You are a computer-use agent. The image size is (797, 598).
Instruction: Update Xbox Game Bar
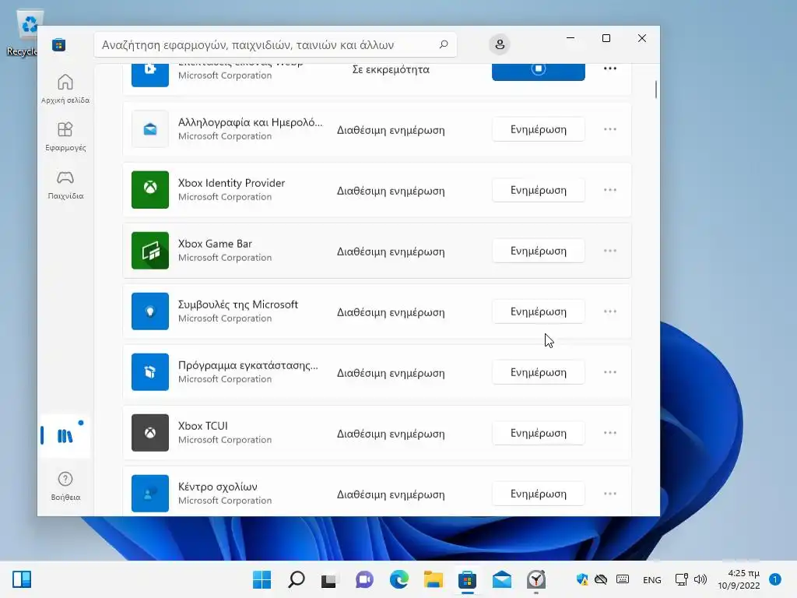[539, 252]
